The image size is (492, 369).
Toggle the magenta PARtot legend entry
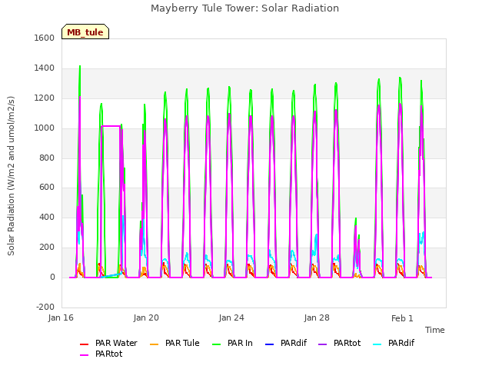[x=101, y=354]
